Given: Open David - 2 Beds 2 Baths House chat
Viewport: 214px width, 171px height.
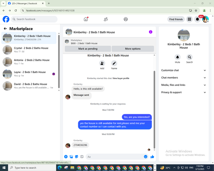Looking at the screenshot, I should (29, 86).
